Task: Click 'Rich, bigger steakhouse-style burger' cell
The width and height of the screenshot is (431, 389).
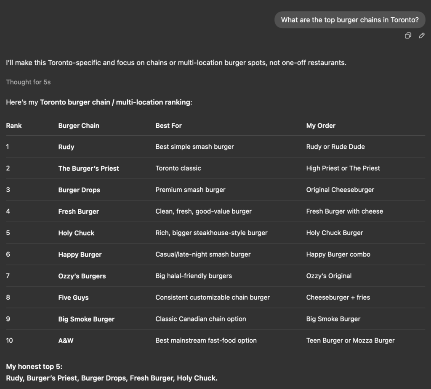Action: coord(211,233)
